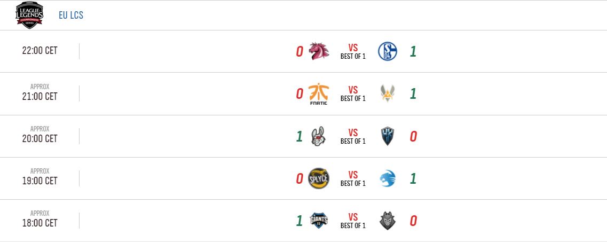
Task: Click Misfits' winning score of 1
Action: [x=299, y=136]
